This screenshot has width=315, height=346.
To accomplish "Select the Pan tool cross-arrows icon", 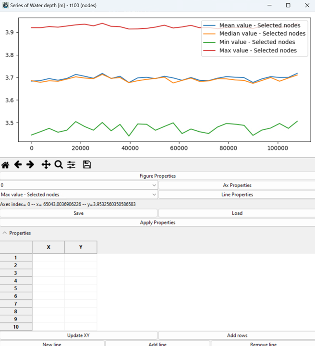I will tap(46, 165).
